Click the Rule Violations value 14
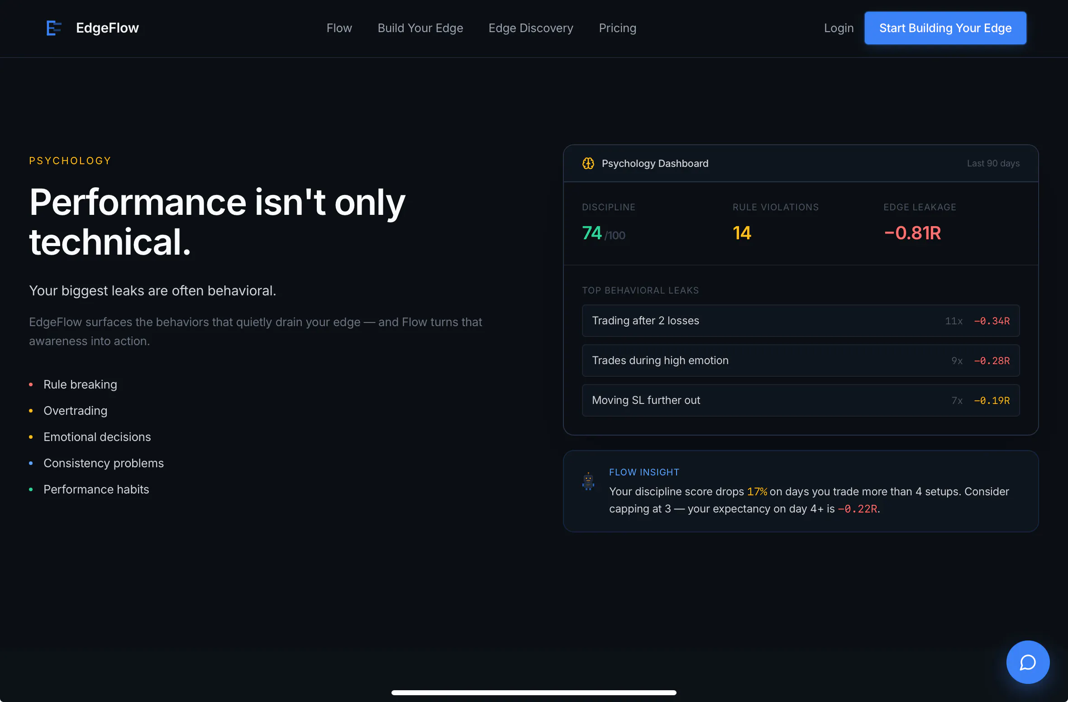Image resolution: width=1068 pixels, height=702 pixels. point(742,233)
